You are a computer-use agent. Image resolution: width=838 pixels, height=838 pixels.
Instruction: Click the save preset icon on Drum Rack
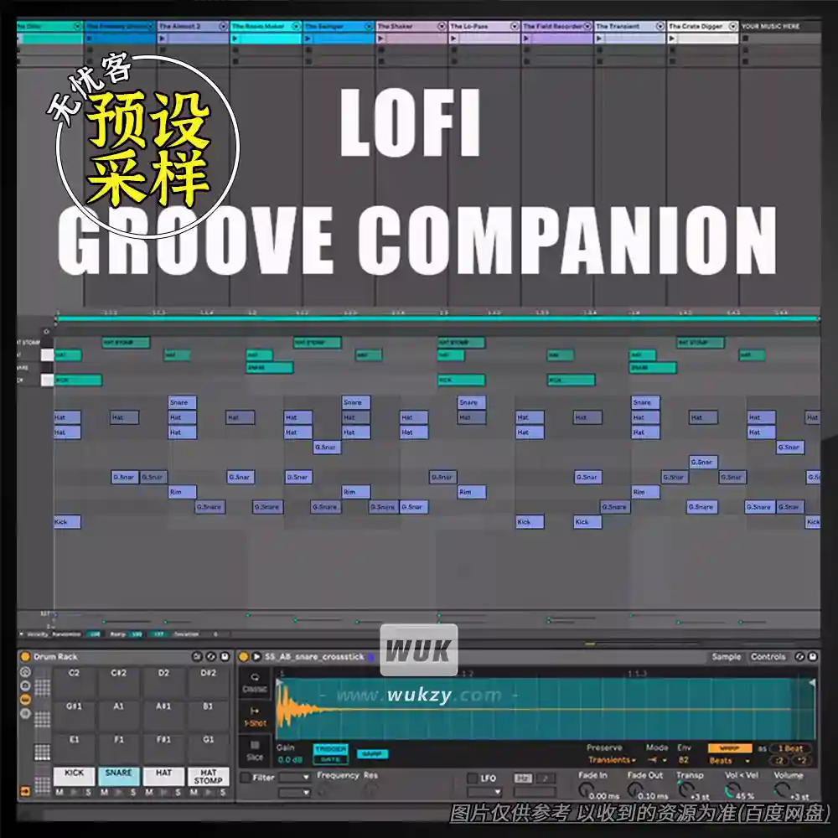(x=223, y=656)
